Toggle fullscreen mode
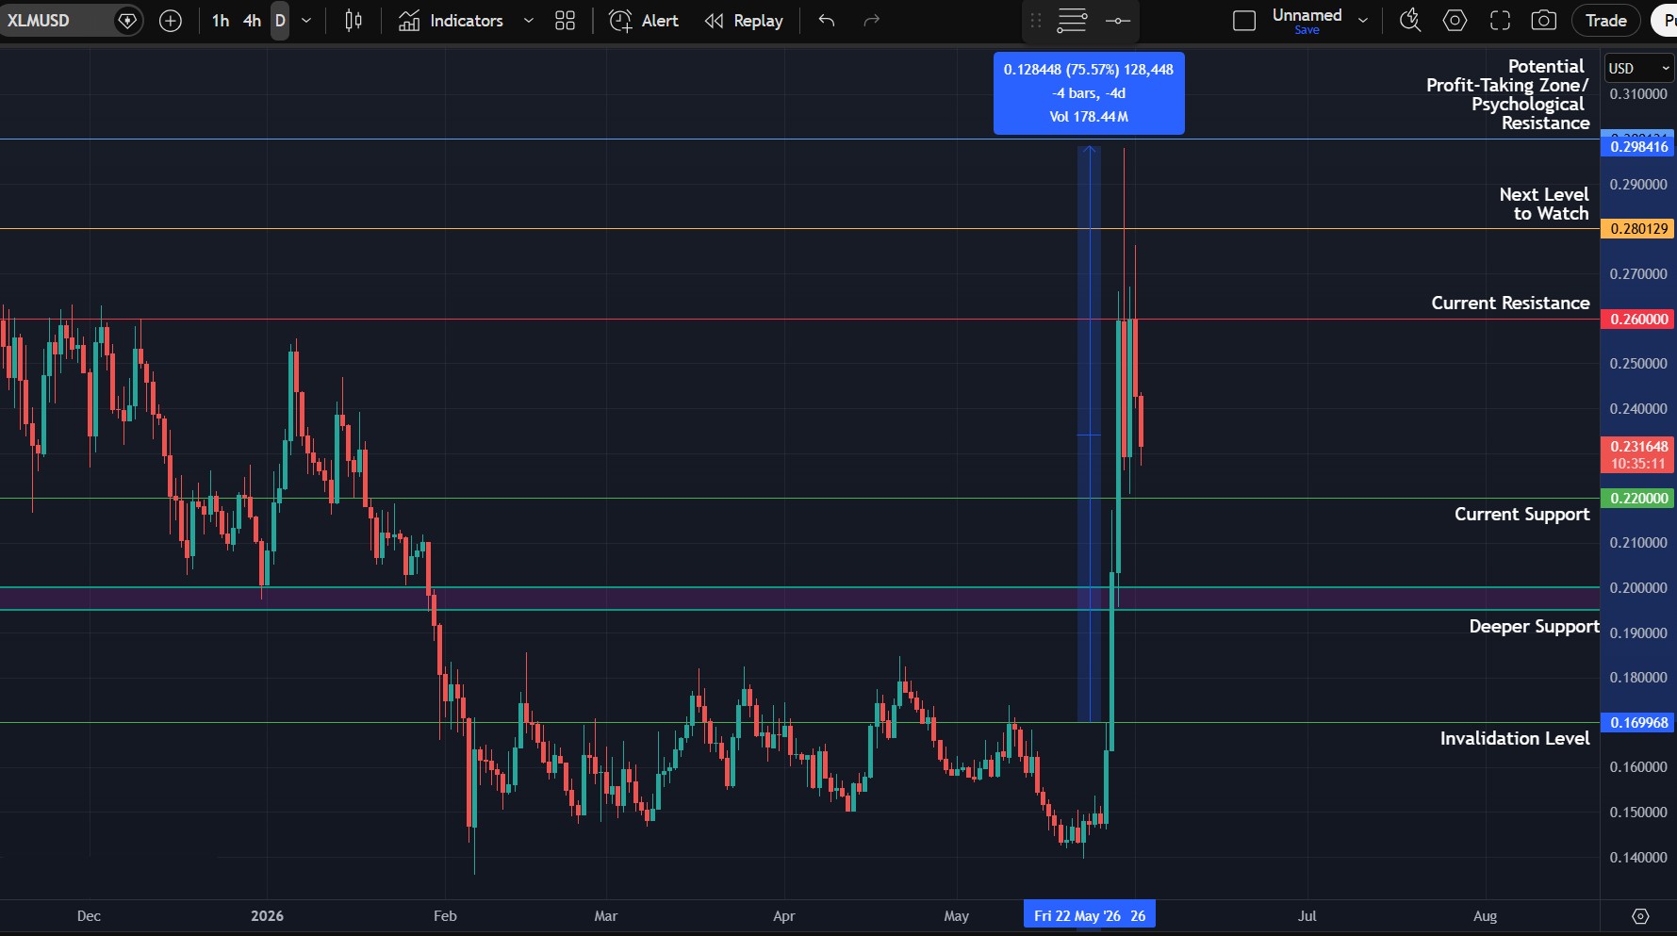 [x=1500, y=21]
